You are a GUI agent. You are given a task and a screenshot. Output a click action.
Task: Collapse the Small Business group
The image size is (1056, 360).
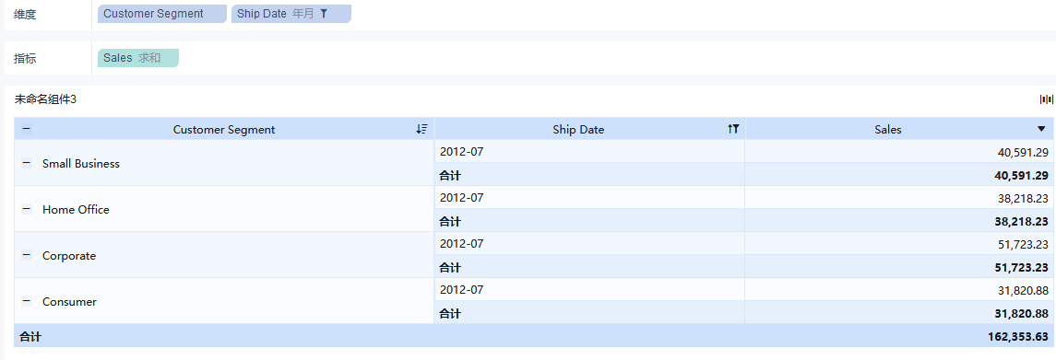coord(26,163)
